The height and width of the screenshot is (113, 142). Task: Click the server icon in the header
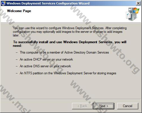pyautogui.click(x=133, y=14)
